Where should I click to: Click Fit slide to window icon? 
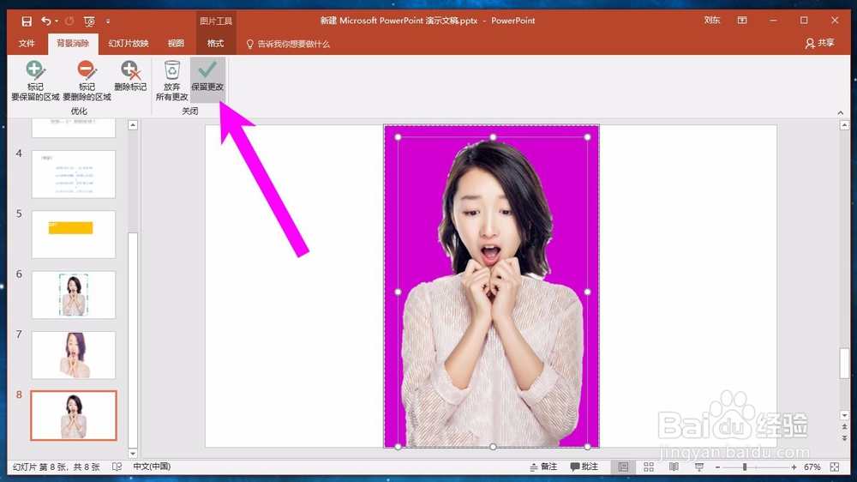tap(835, 467)
